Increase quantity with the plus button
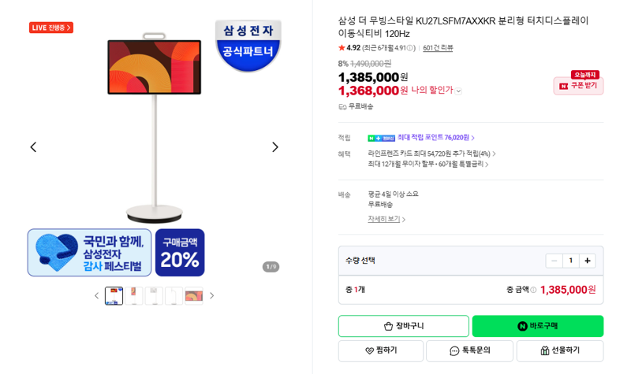631x374 pixels. (587, 261)
